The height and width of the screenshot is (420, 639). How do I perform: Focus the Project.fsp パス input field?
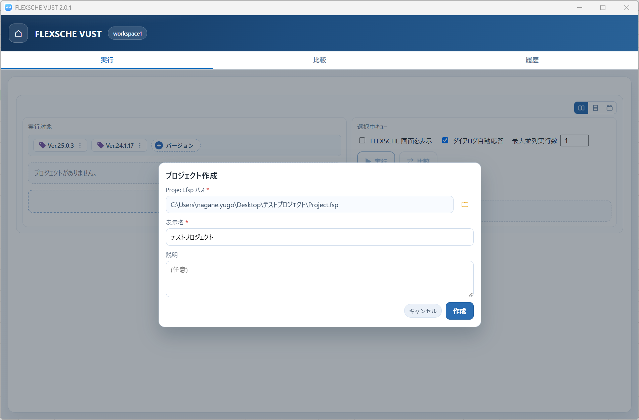(309, 204)
